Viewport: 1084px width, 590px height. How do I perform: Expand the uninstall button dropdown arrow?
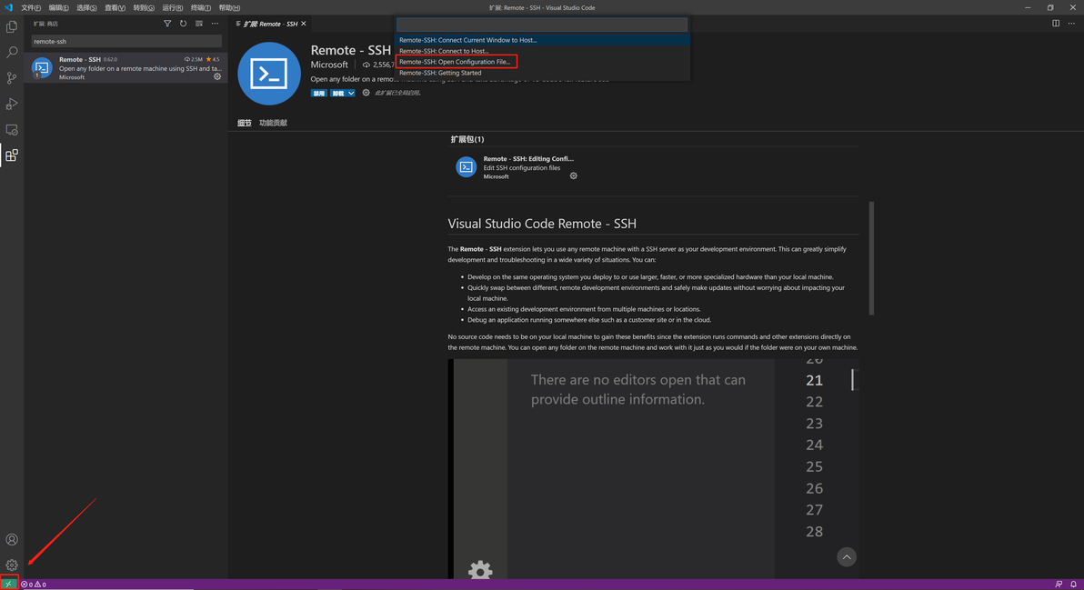pyautogui.click(x=351, y=94)
